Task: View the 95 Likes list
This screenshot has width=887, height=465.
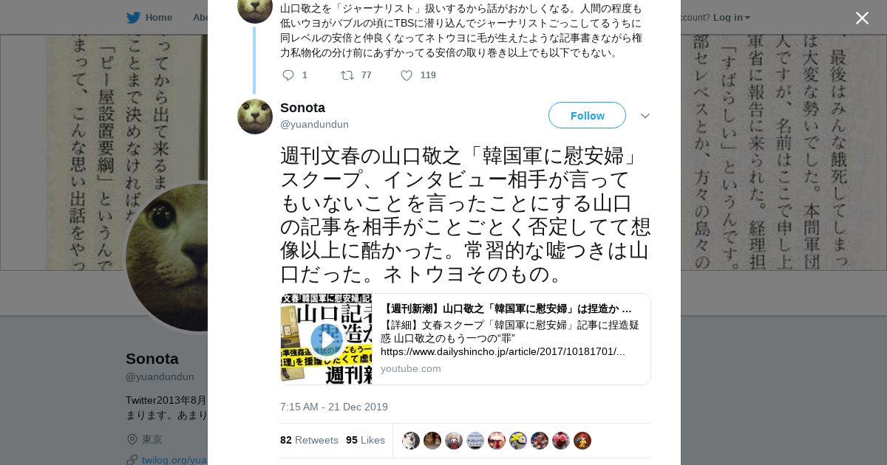Action: pos(365,440)
